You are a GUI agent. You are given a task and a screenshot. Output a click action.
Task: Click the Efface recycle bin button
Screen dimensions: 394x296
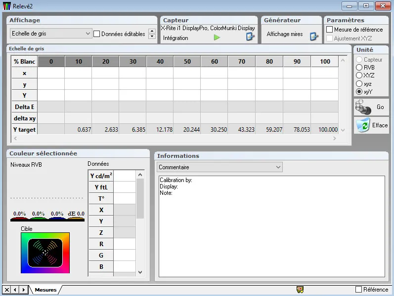point(371,125)
